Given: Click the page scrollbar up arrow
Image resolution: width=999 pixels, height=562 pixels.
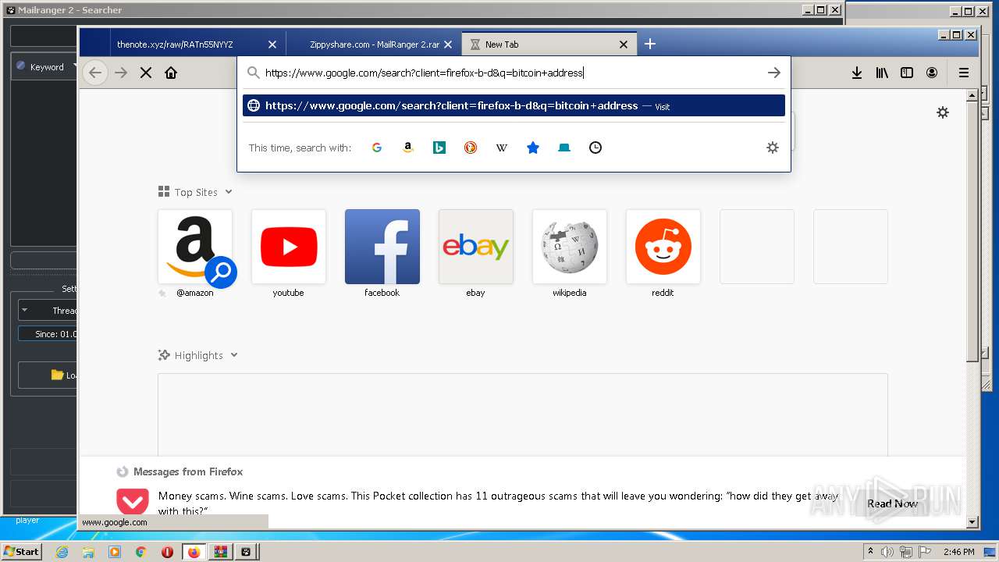Looking at the screenshot, I should click(972, 95).
